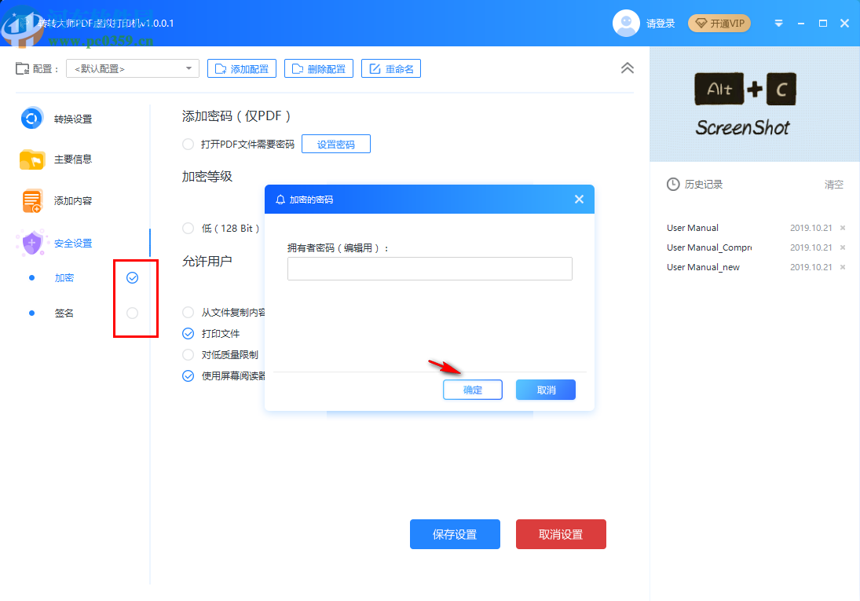Click 确定 in password dialog
Screen dimensions: 860x601
click(472, 390)
